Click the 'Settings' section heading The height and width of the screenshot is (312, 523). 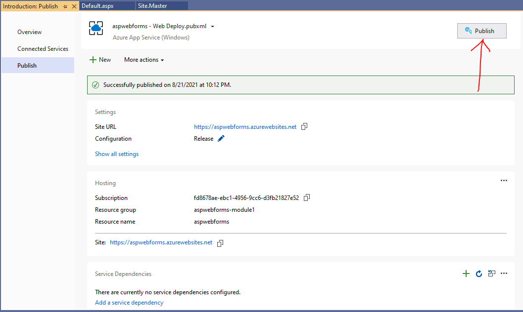pyautogui.click(x=105, y=112)
